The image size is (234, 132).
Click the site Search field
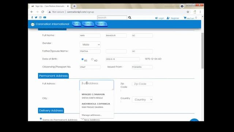tap(112, 18)
